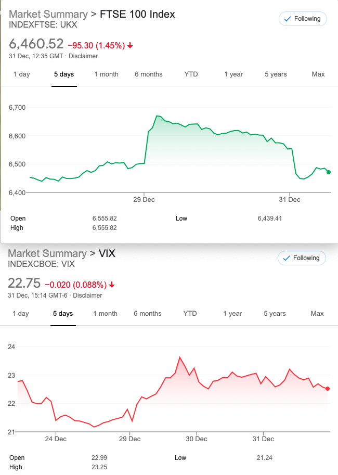This screenshot has height=475, width=338.
Task: Click the red down arrow beside FTSE 1.45% change
Action: (x=130, y=46)
